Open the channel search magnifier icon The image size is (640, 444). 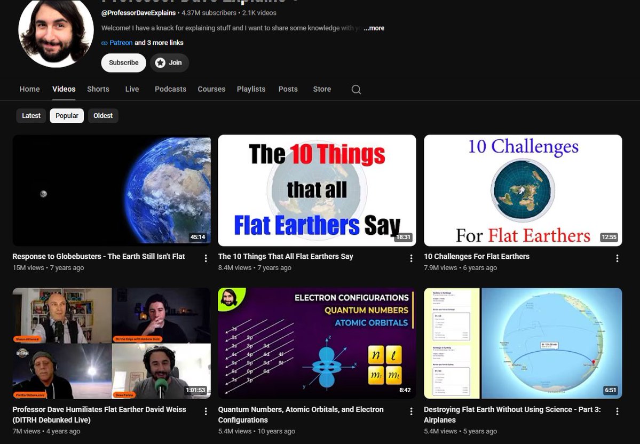click(356, 89)
